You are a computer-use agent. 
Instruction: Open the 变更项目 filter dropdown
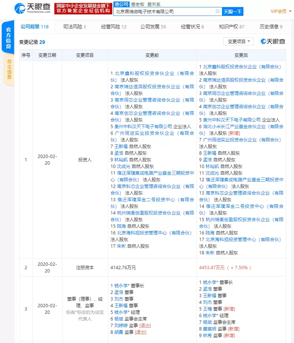coord(238,41)
